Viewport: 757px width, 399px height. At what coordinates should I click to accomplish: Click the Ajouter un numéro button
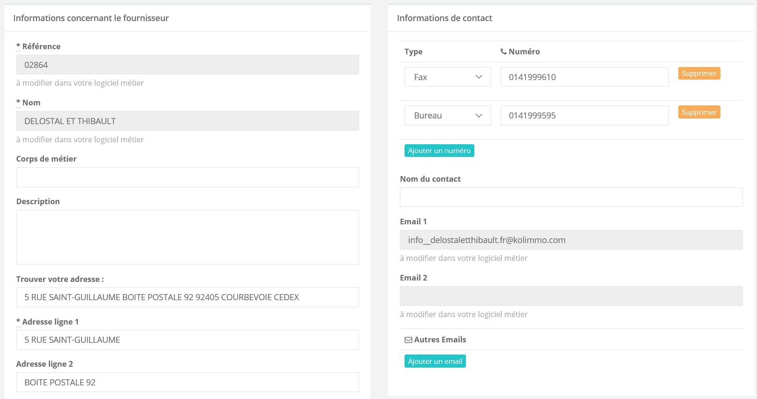439,151
